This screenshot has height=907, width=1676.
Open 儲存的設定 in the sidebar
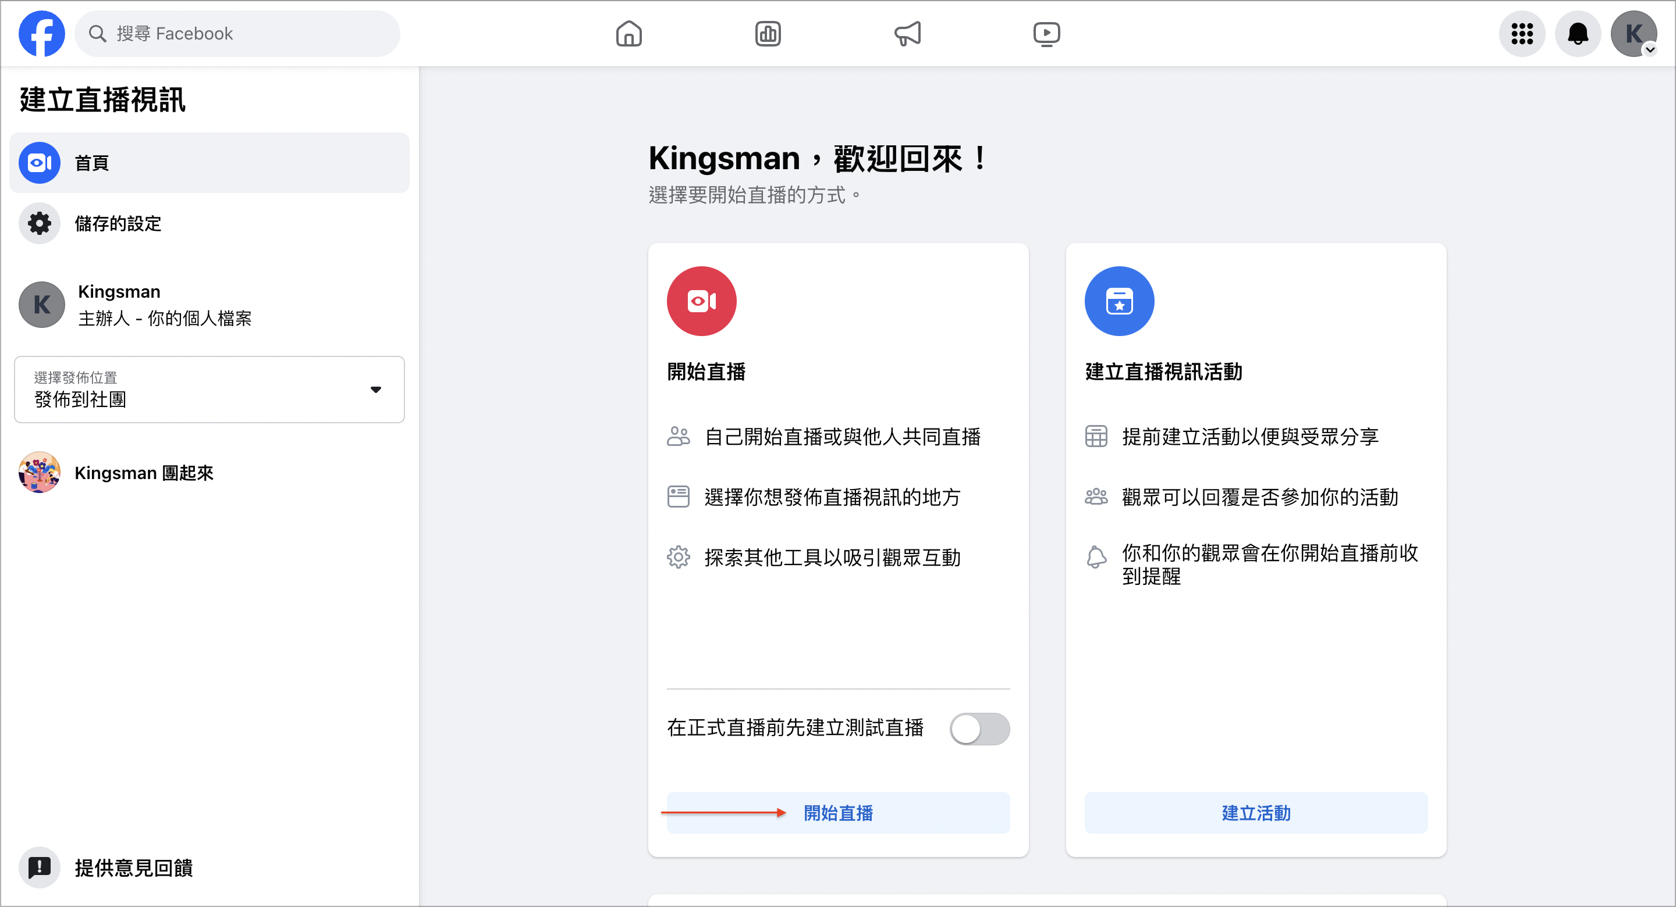pos(209,224)
